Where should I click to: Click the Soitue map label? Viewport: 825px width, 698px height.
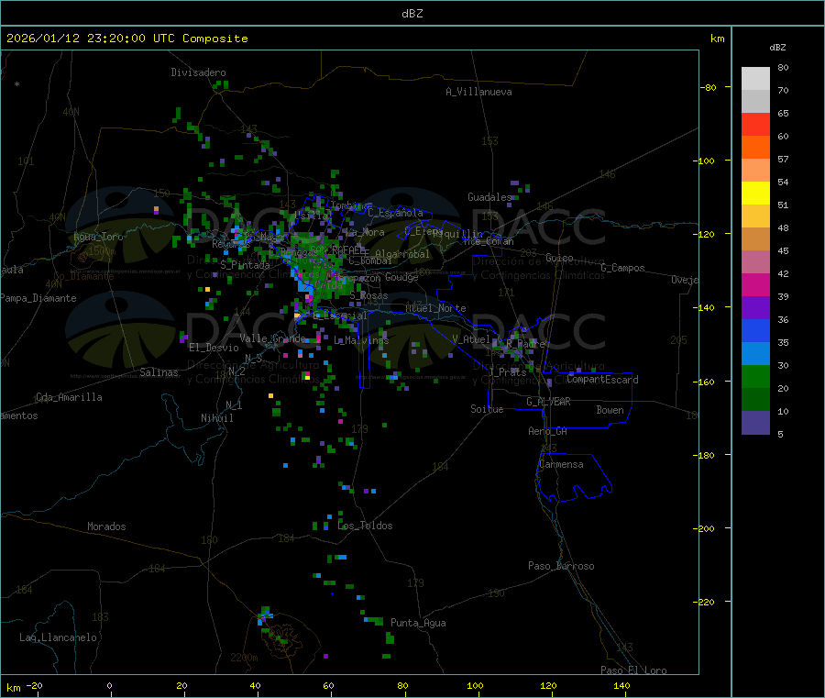[487, 409]
